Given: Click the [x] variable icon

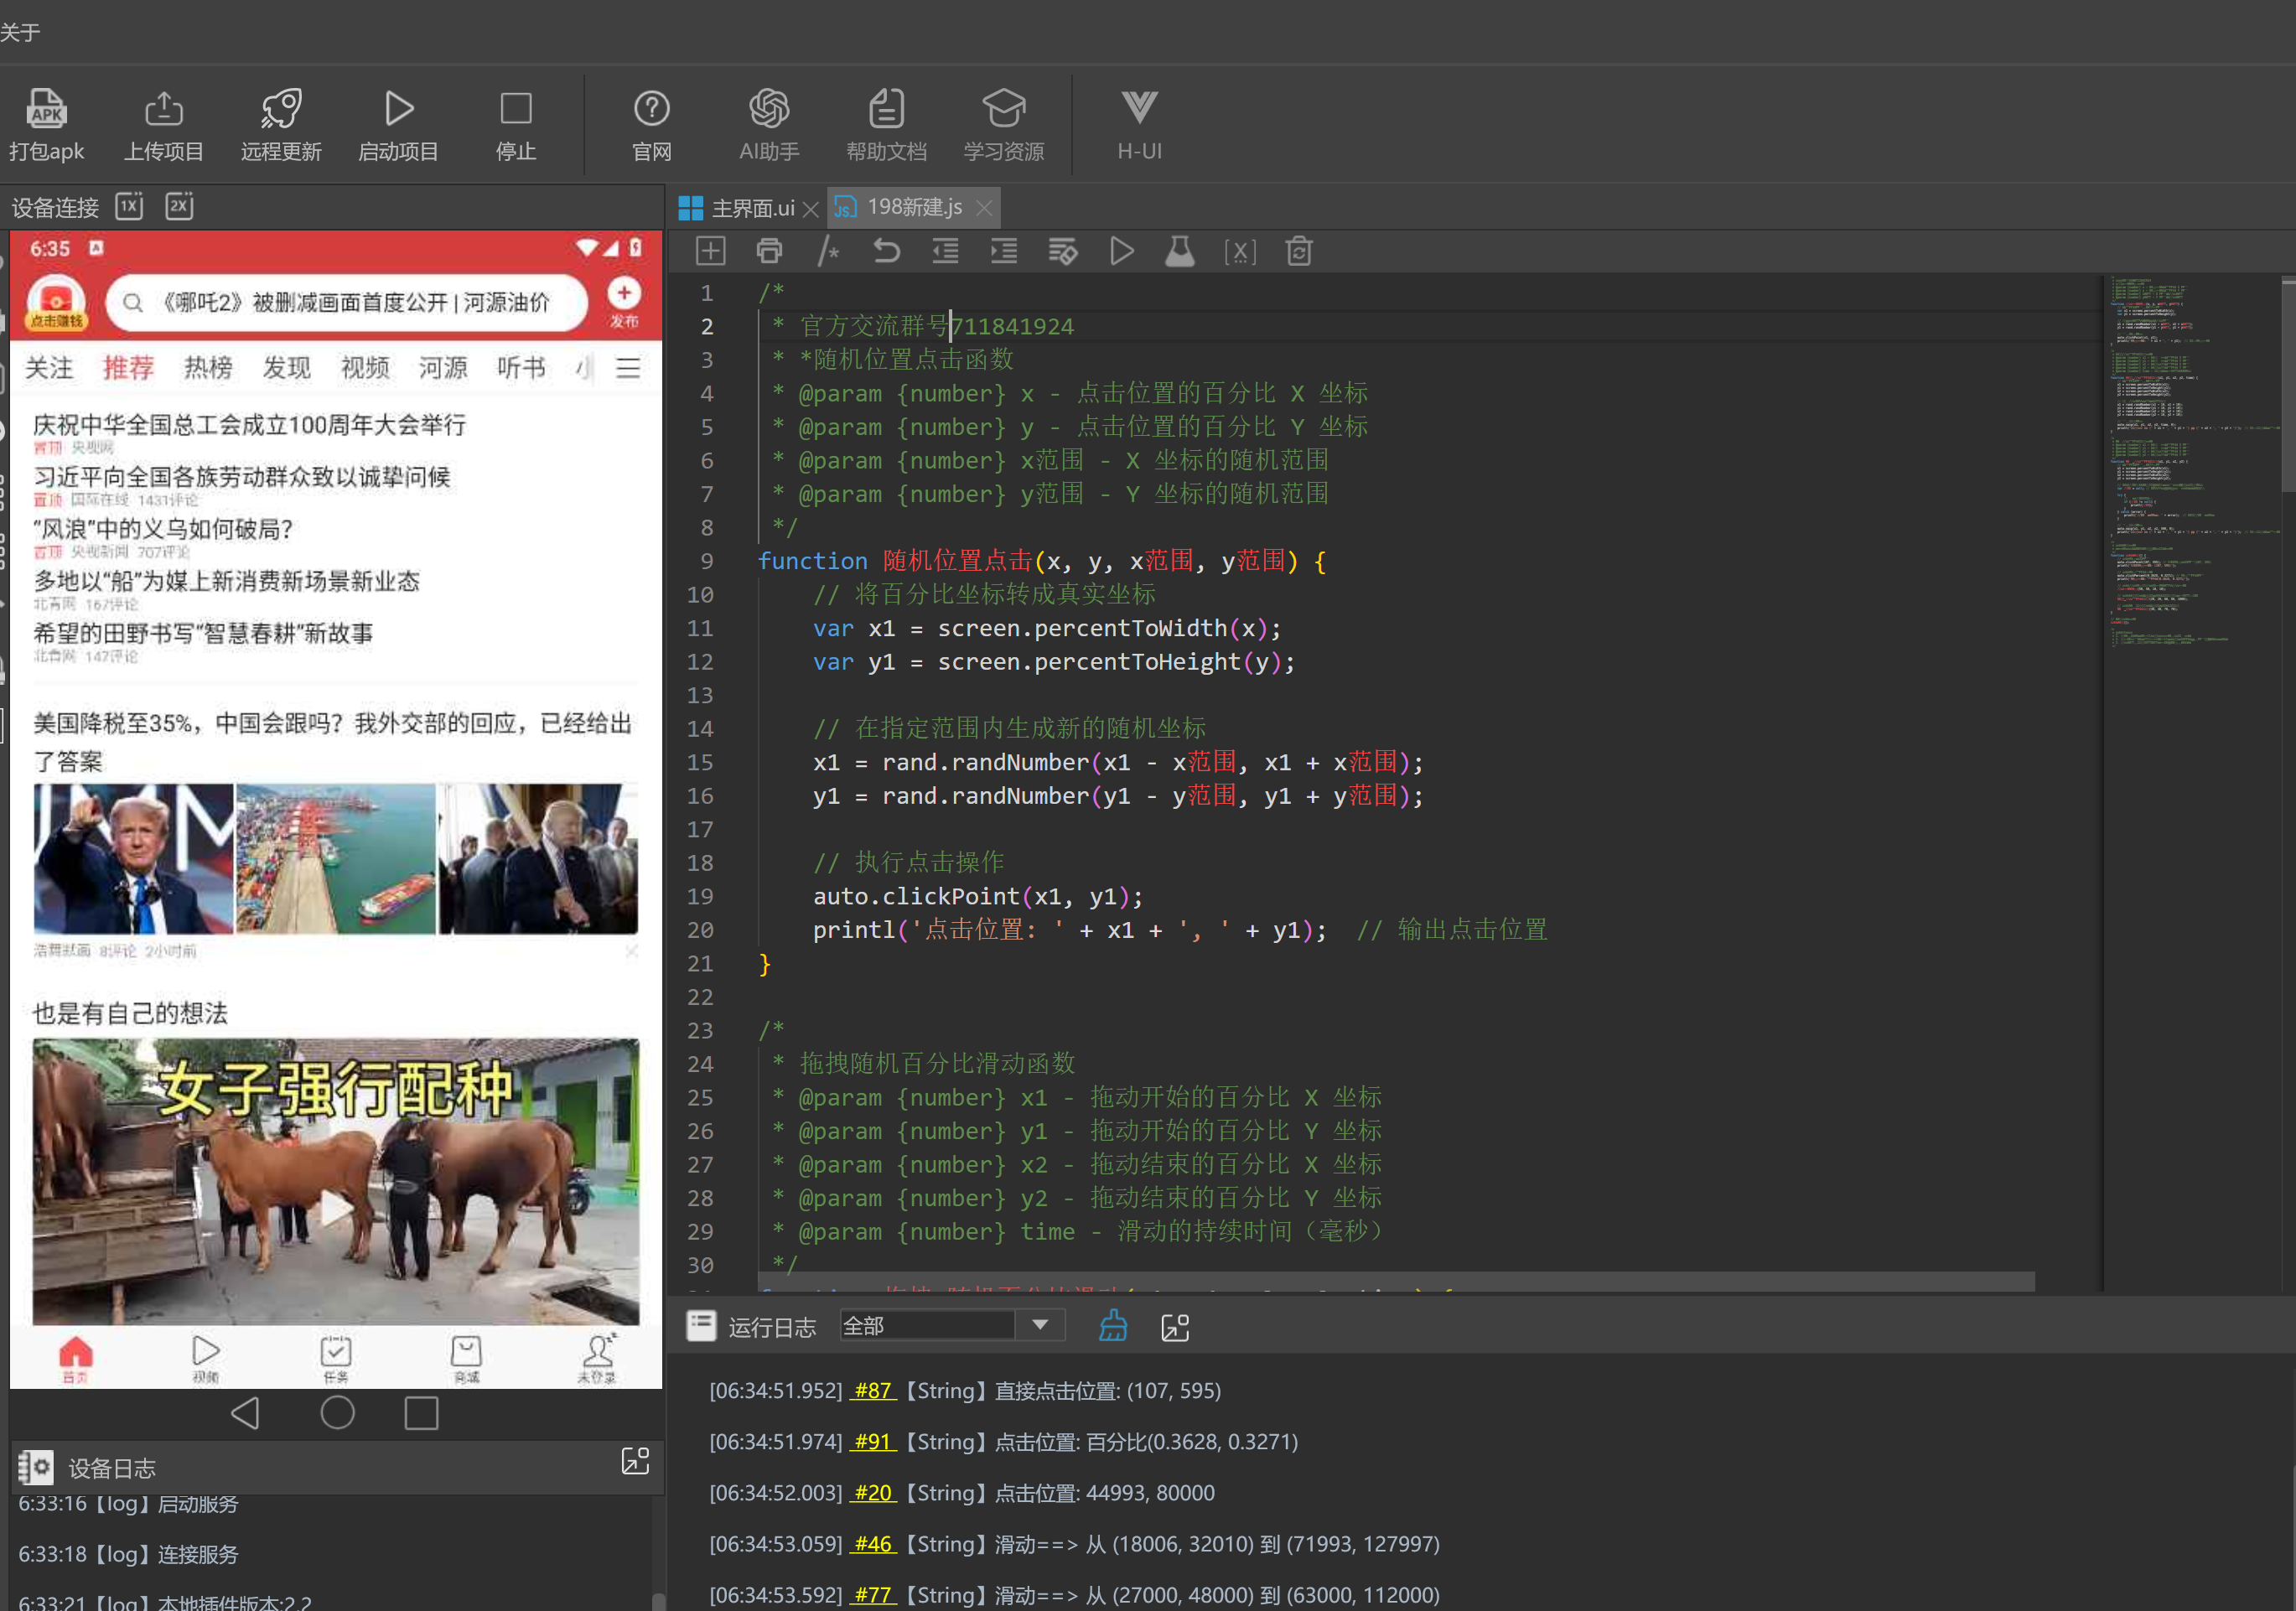Looking at the screenshot, I should [1240, 252].
